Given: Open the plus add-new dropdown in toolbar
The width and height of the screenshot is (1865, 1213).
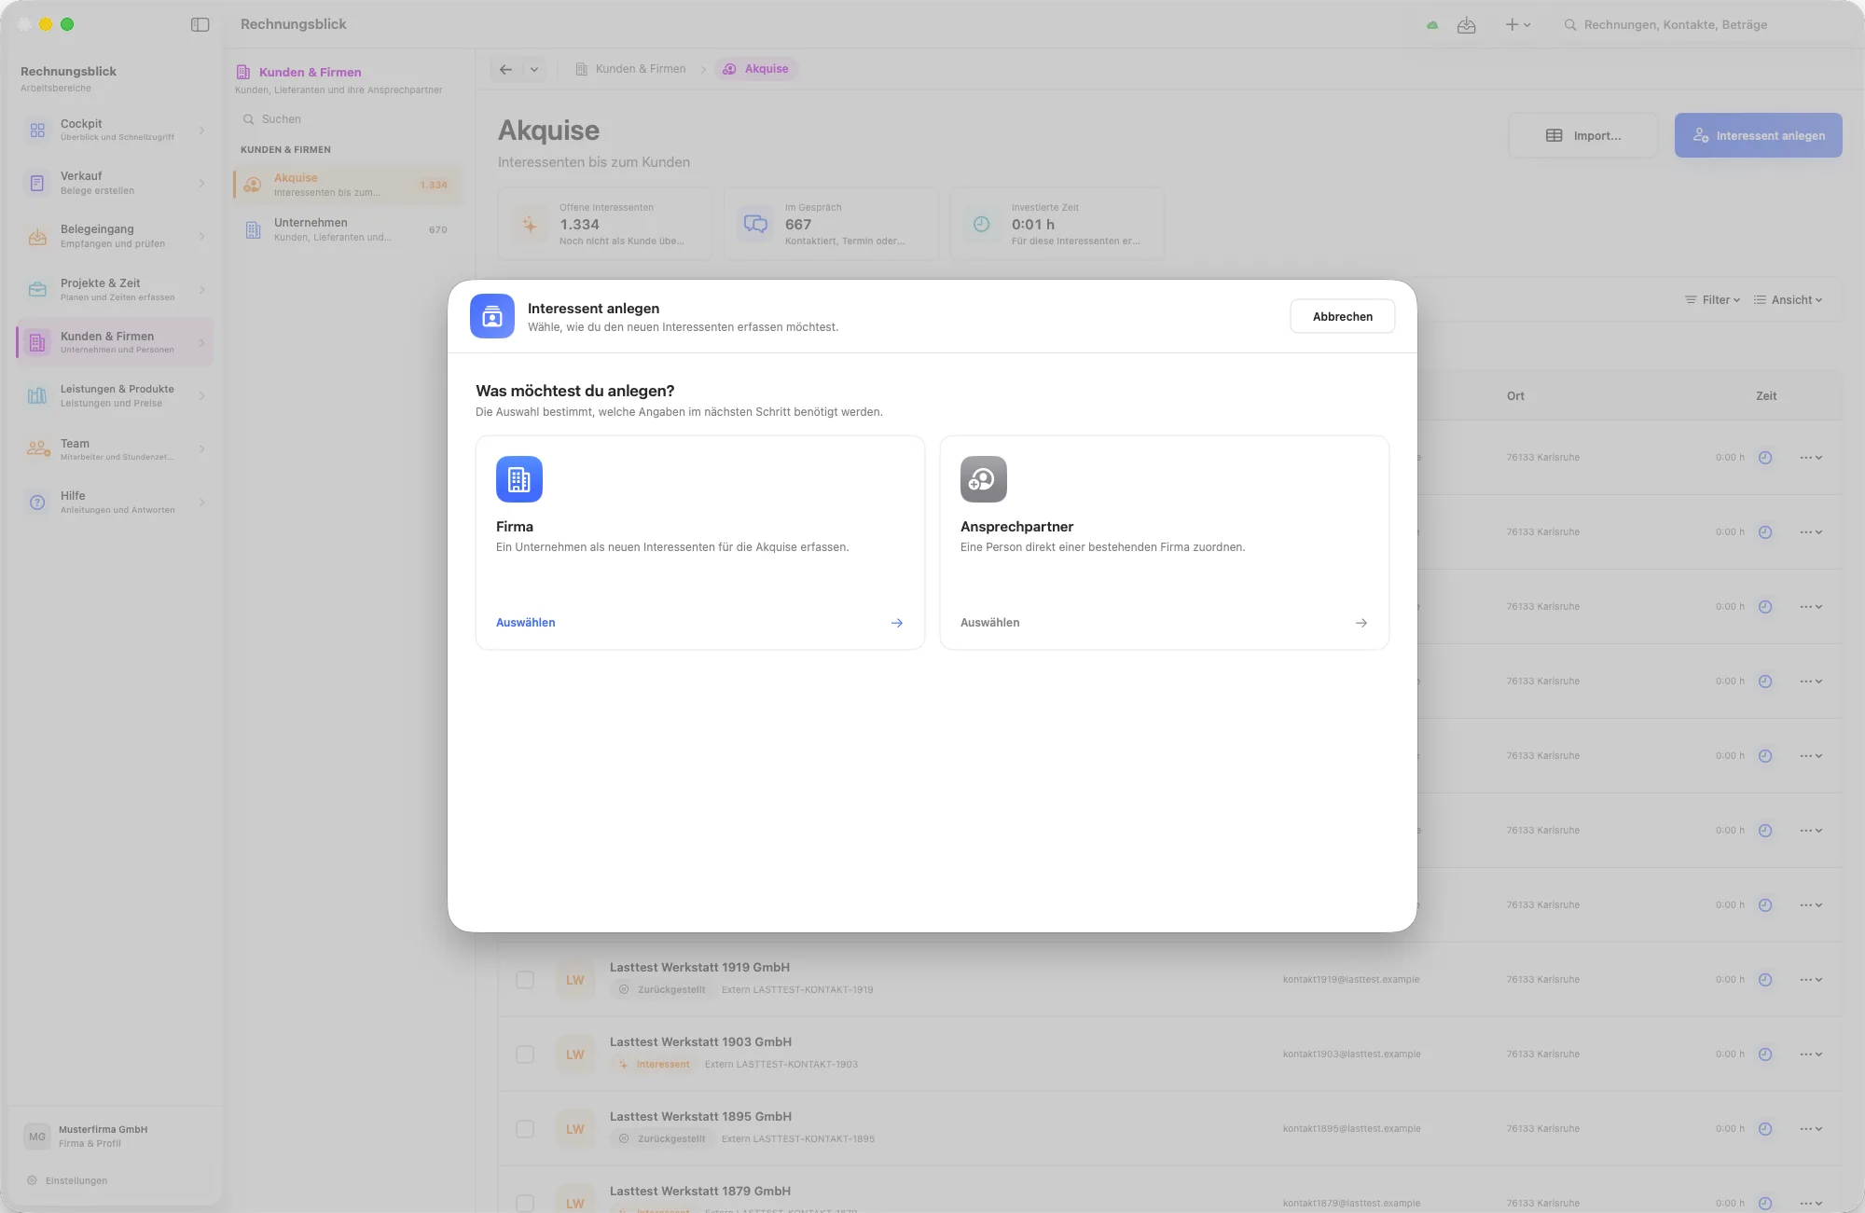Looking at the screenshot, I should [1518, 25].
